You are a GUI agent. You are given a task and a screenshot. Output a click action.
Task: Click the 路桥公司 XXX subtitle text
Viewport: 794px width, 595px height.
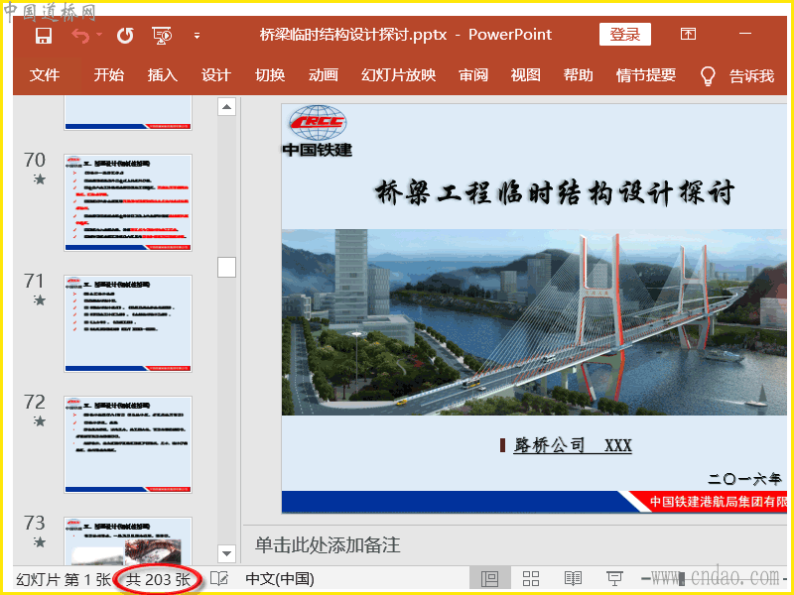coord(573,445)
